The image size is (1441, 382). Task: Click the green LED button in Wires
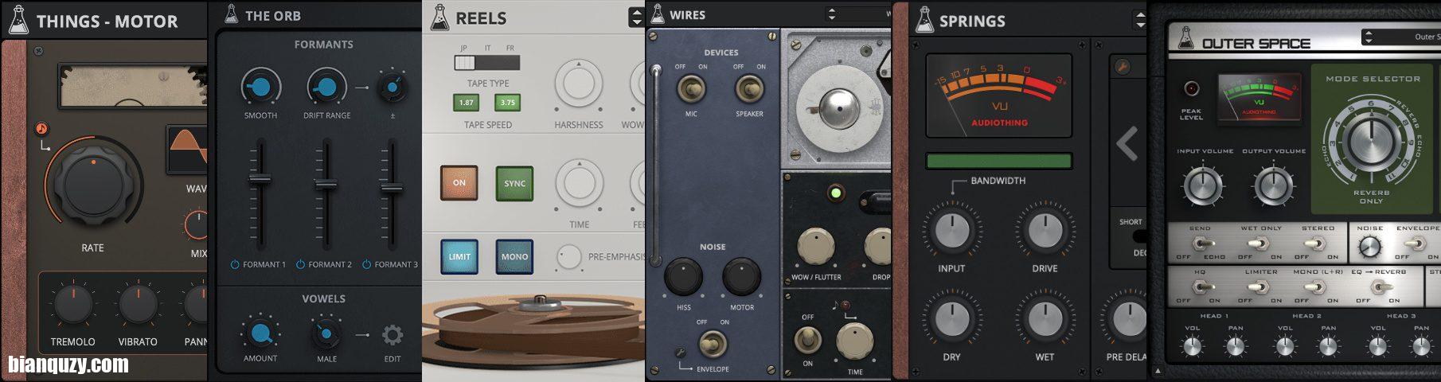pos(835,193)
